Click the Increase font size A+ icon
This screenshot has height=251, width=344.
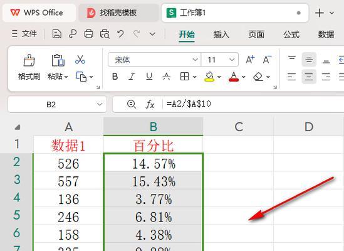tap(250, 60)
